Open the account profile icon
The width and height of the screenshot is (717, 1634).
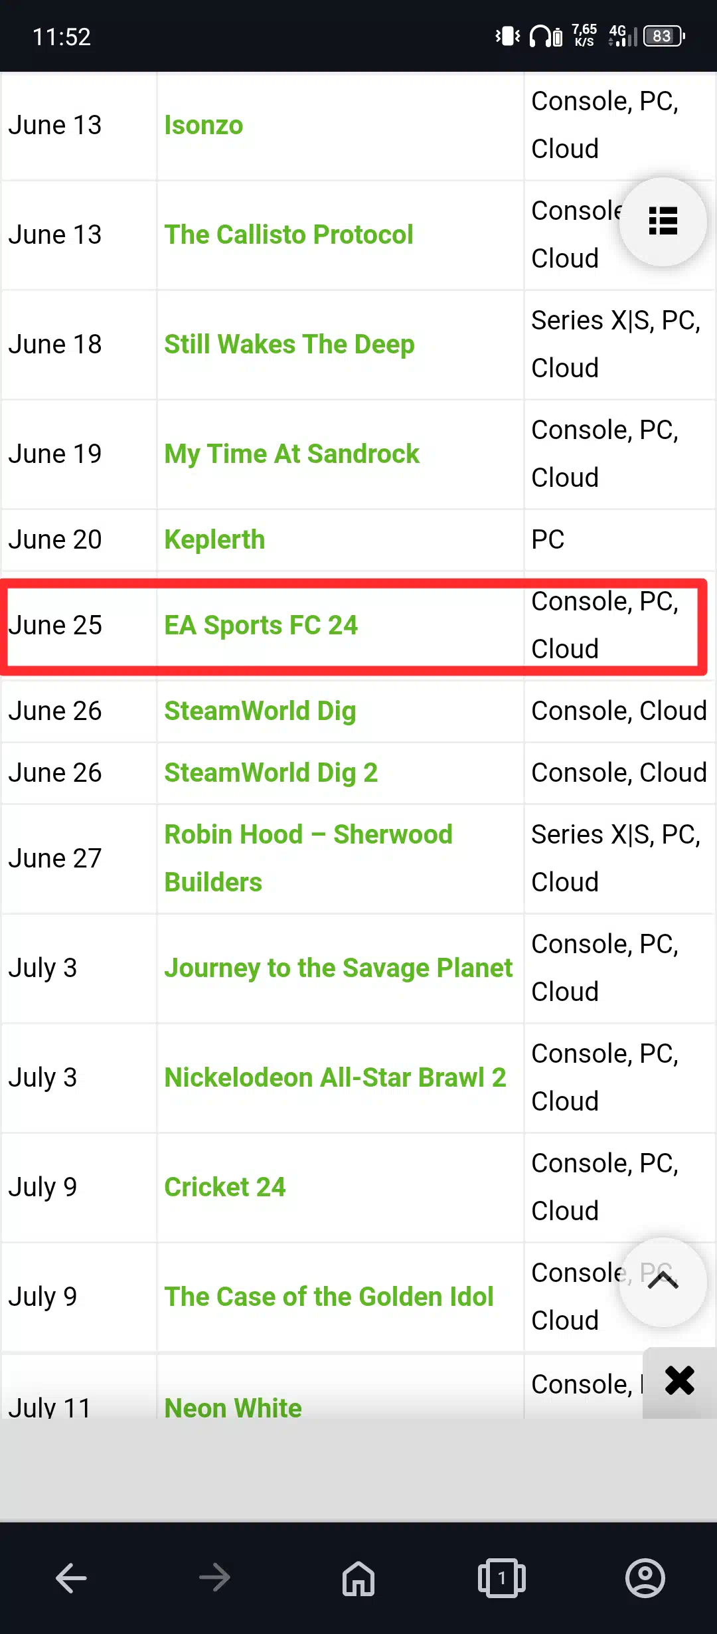[645, 1578]
